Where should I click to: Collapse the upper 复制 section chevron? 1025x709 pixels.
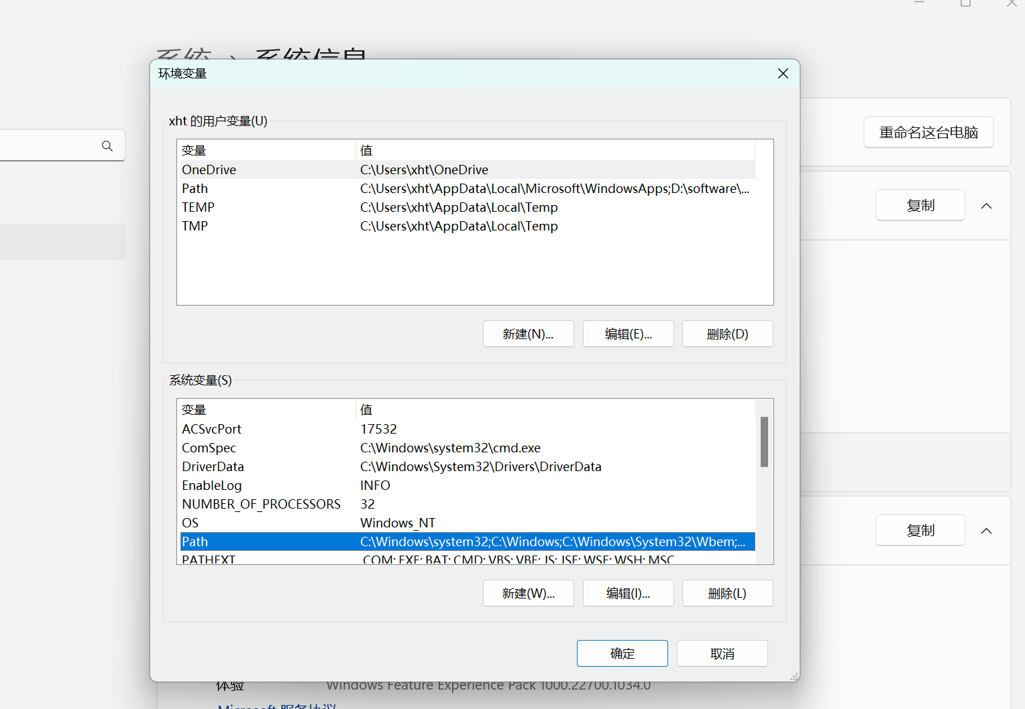pos(986,205)
